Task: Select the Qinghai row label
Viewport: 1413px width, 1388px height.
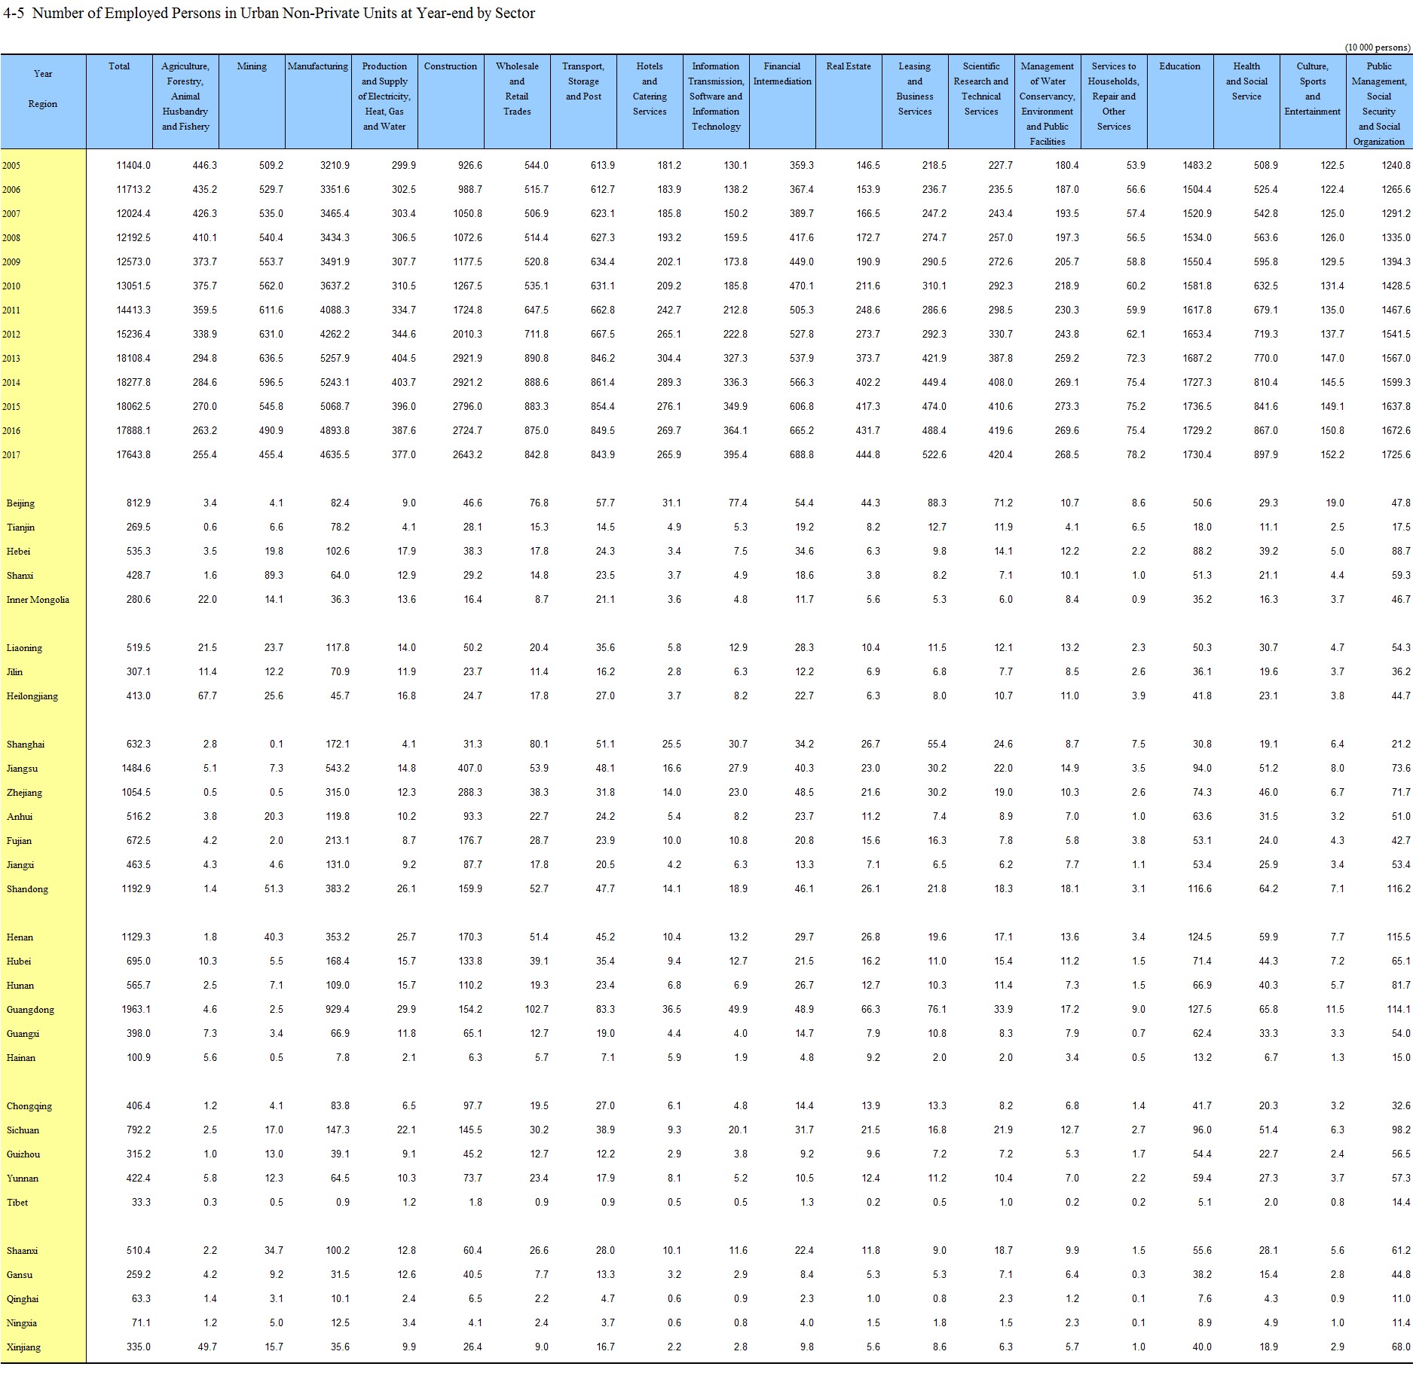Action: (22, 1299)
